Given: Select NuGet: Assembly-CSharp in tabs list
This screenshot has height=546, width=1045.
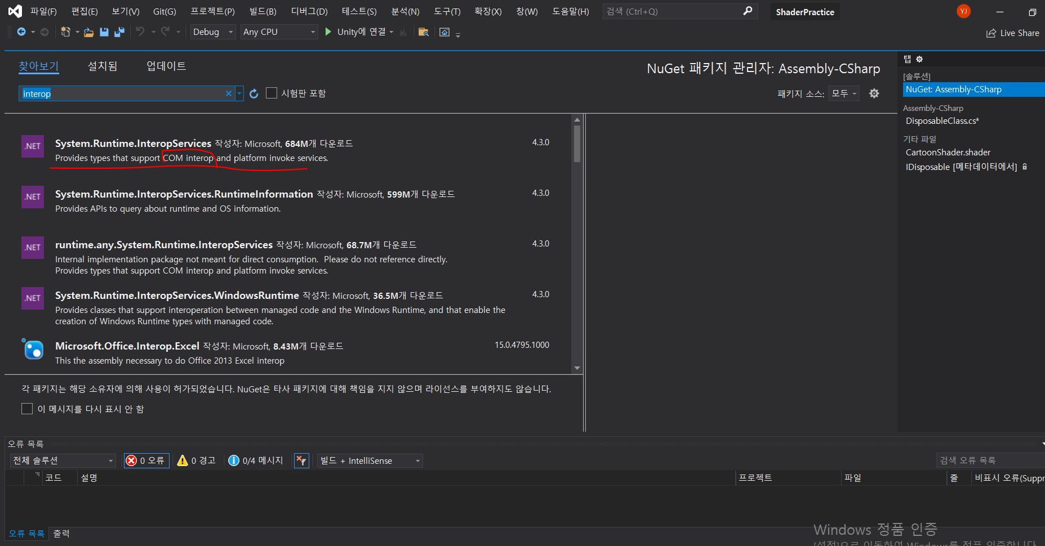Looking at the screenshot, I should tap(973, 89).
